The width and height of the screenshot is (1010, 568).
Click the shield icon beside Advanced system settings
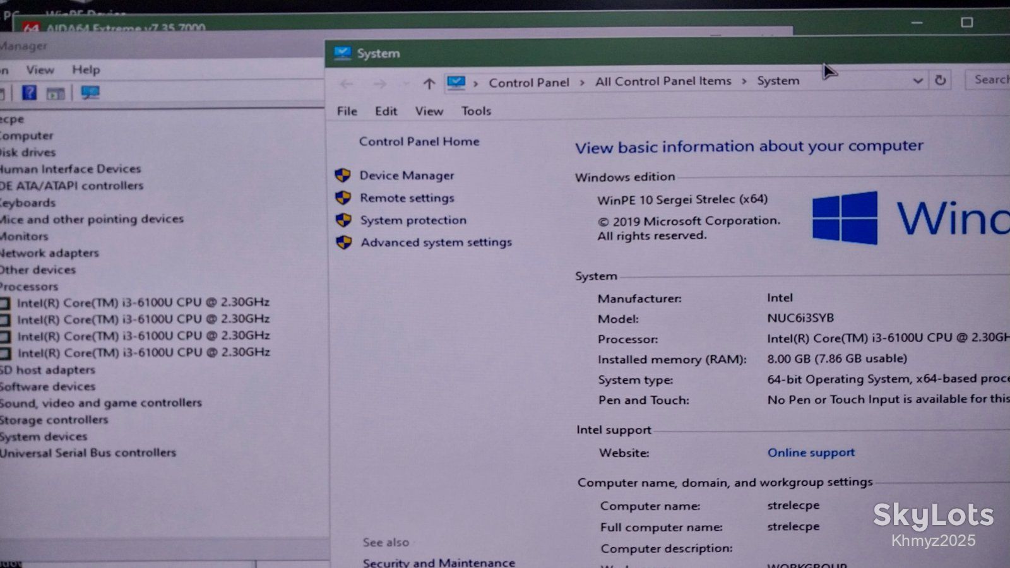coord(344,242)
